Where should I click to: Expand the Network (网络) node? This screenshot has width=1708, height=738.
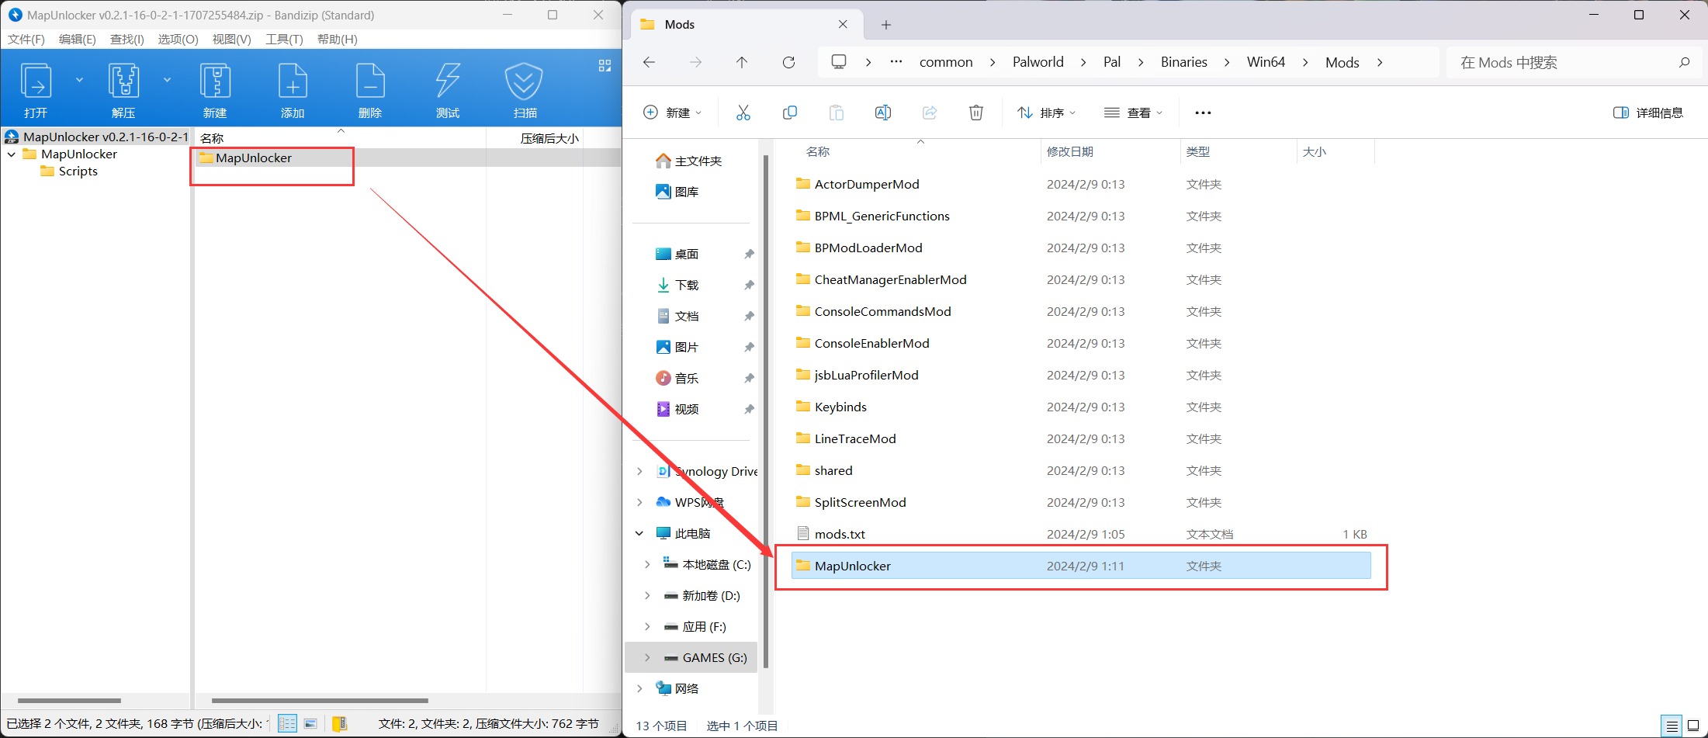click(x=639, y=688)
